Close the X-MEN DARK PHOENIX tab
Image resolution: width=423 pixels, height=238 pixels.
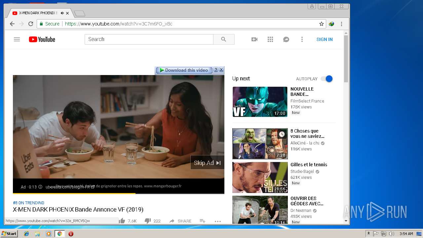pyautogui.click(x=67, y=13)
